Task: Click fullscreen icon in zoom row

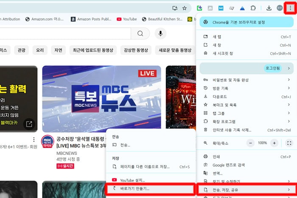Action: click(x=289, y=143)
